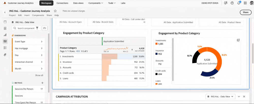Select the components panel icon in left rail

(x=5, y=41)
